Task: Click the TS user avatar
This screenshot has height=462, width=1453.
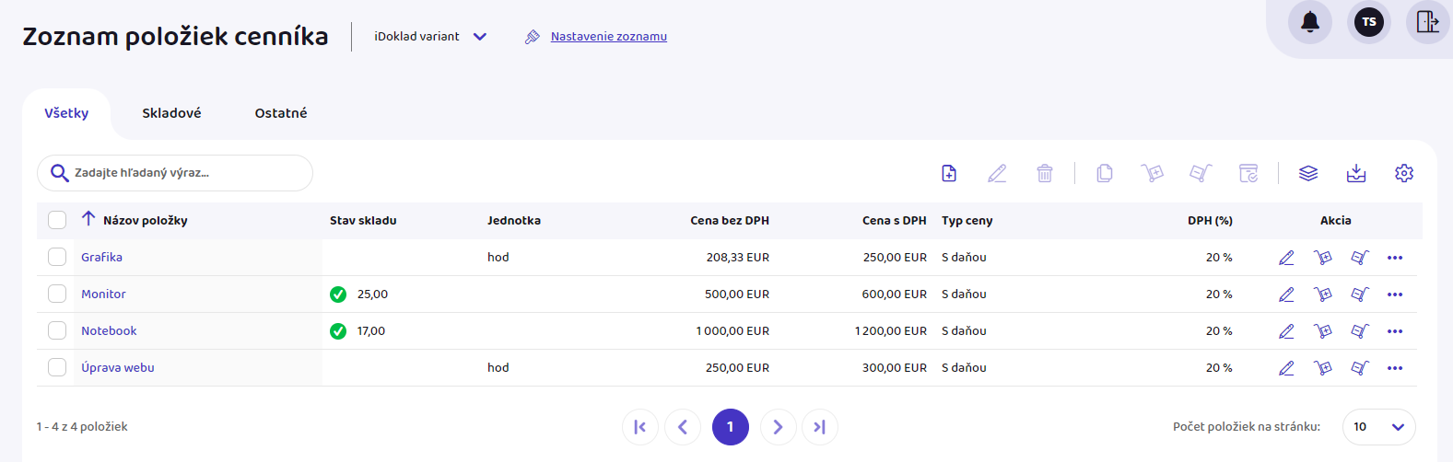Action: click(x=1368, y=22)
